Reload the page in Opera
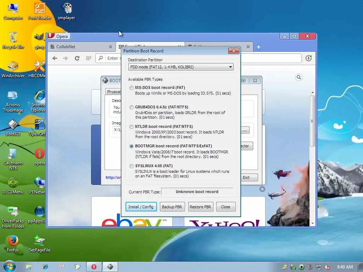 [77, 58]
